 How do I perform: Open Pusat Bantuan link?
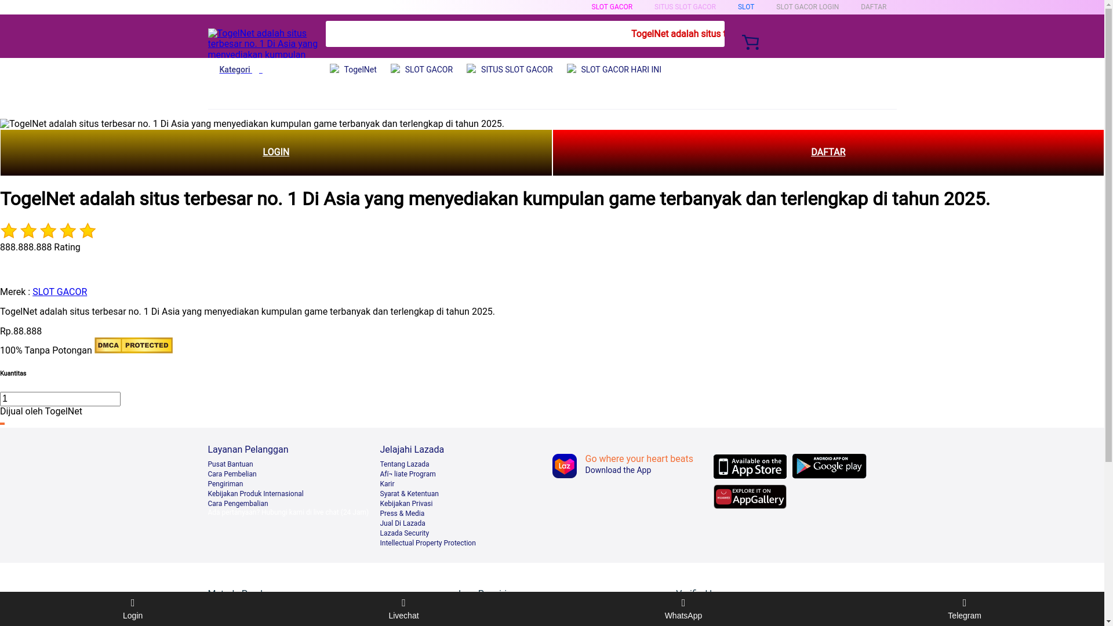pyautogui.click(x=230, y=464)
